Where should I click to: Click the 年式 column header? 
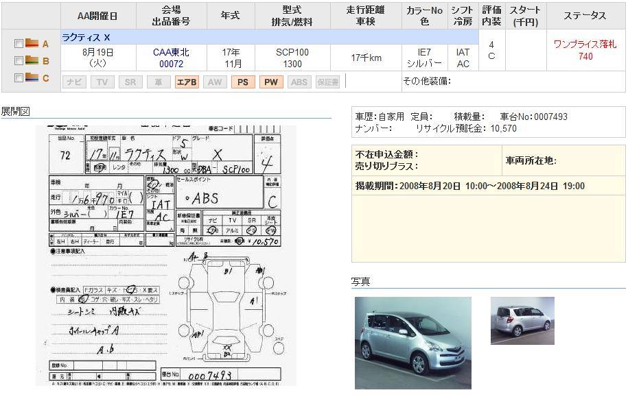click(x=231, y=16)
